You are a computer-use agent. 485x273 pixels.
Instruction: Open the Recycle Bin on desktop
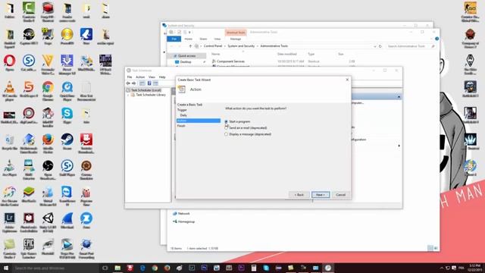coord(10,142)
